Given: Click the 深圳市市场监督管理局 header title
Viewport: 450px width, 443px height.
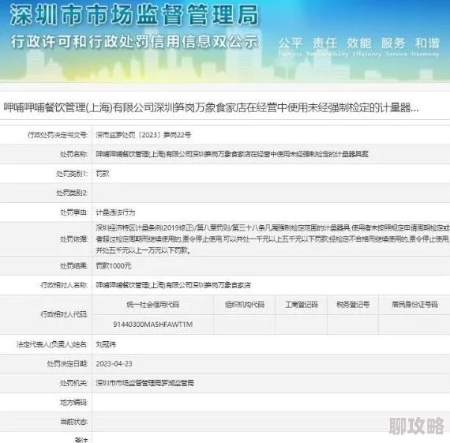Looking at the screenshot, I should tap(134, 15).
